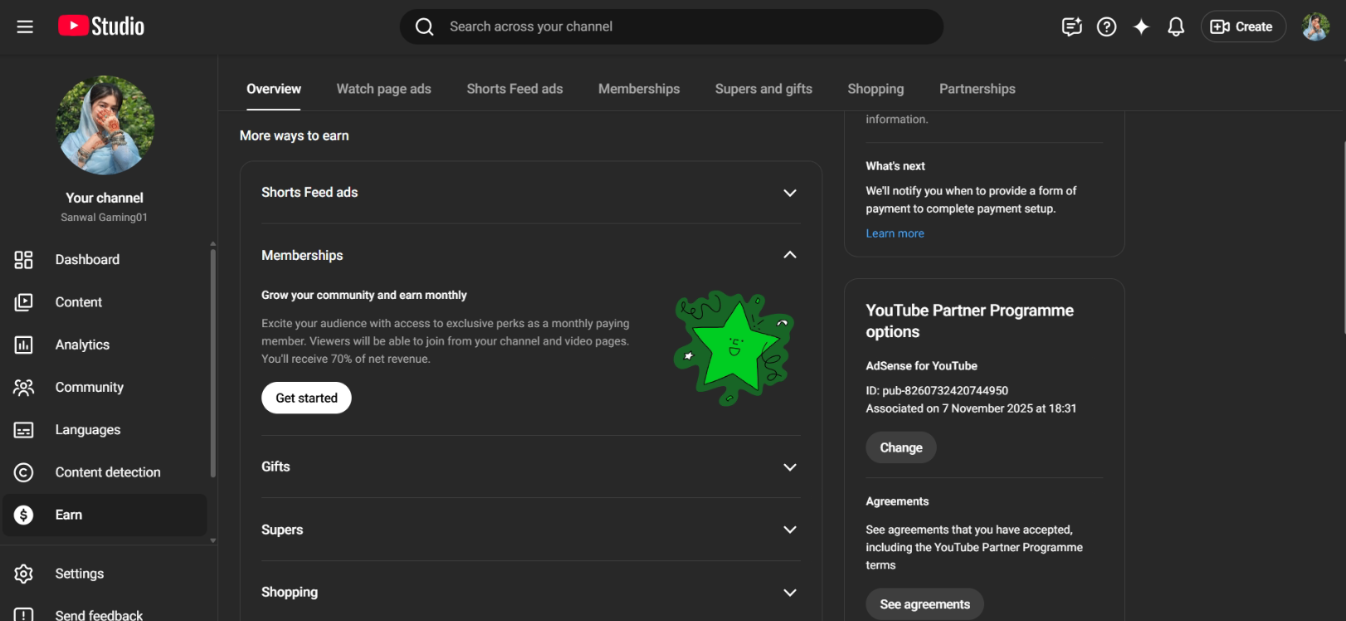1346x621 pixels.
Task: Open the hamburger navigation menu
Action: [x=25, y=27]
